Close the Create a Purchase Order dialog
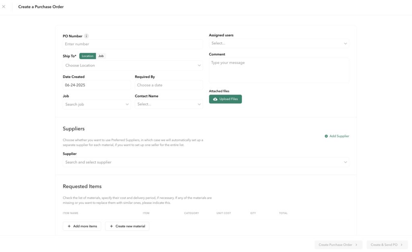 coord(4,6)
